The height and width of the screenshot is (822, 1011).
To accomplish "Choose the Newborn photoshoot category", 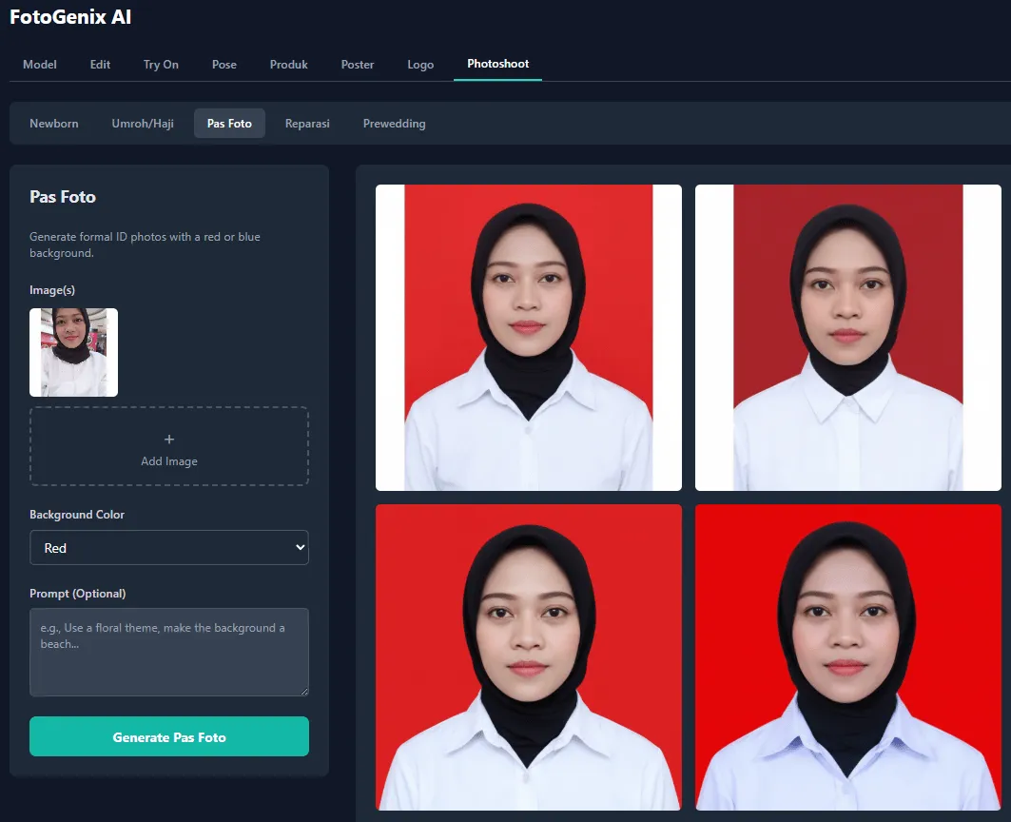I will (54, 124).
